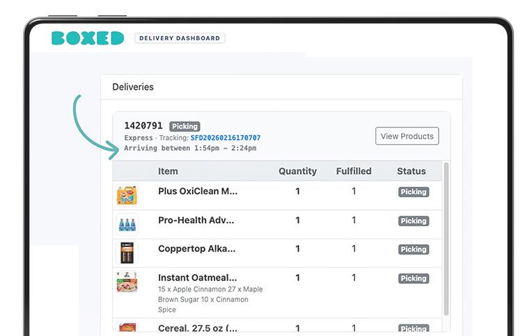Click the items table vertical scrollbar
Image resolution: width=532 pixels, height=336 pixels.
(x=446, y=239)
